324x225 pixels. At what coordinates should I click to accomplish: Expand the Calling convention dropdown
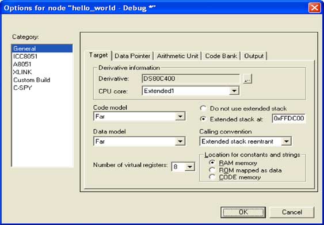pos(286,142)
